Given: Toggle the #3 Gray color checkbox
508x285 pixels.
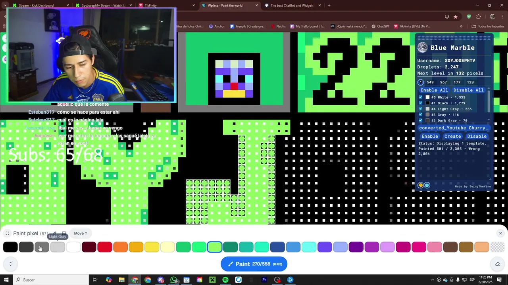Looking at the screenshot, I should [x=421, y=115].
